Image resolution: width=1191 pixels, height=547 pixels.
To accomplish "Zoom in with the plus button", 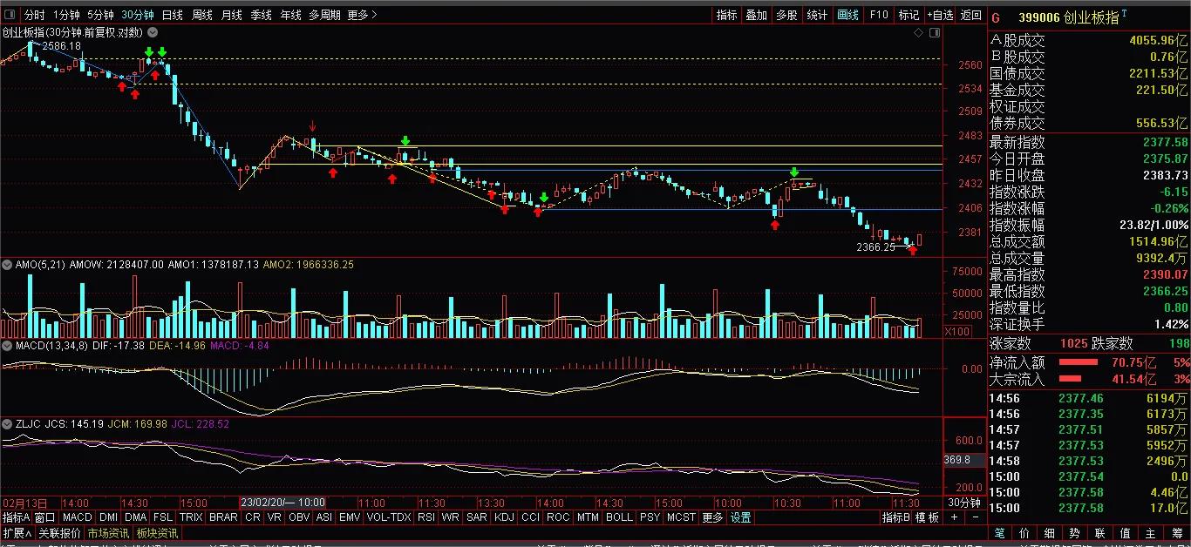I will coord(954,517).
